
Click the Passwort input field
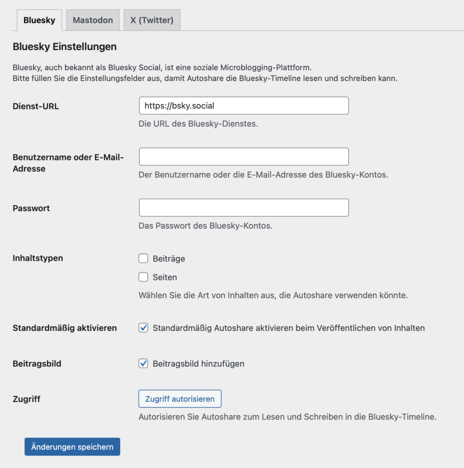243,207
